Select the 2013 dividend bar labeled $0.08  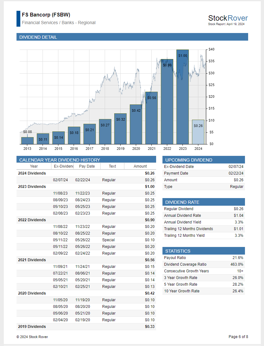click(x=27, y=141)
